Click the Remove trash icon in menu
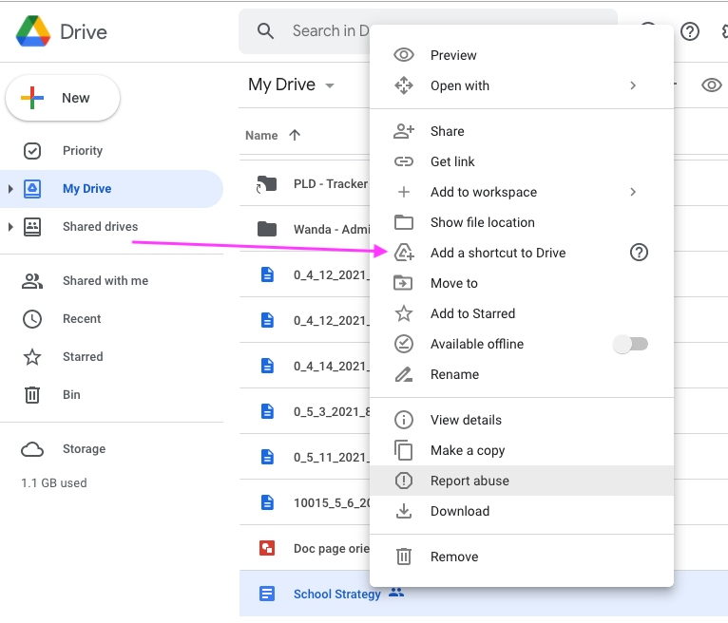Viewport: 728px width, 623px height. point(404,557)
